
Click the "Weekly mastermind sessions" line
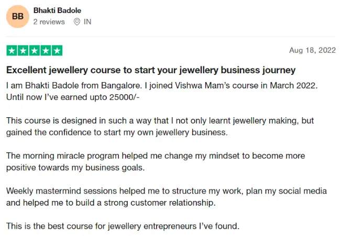coord(166,190)
